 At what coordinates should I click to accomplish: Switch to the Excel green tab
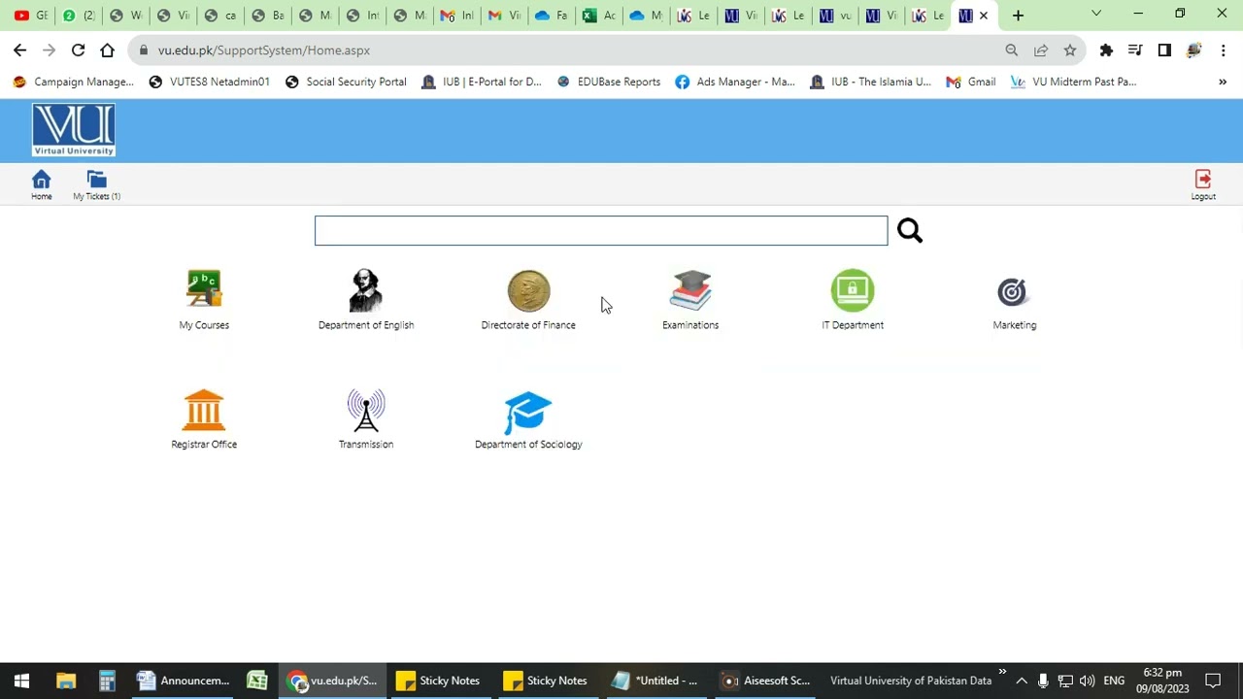coord(599,16)
